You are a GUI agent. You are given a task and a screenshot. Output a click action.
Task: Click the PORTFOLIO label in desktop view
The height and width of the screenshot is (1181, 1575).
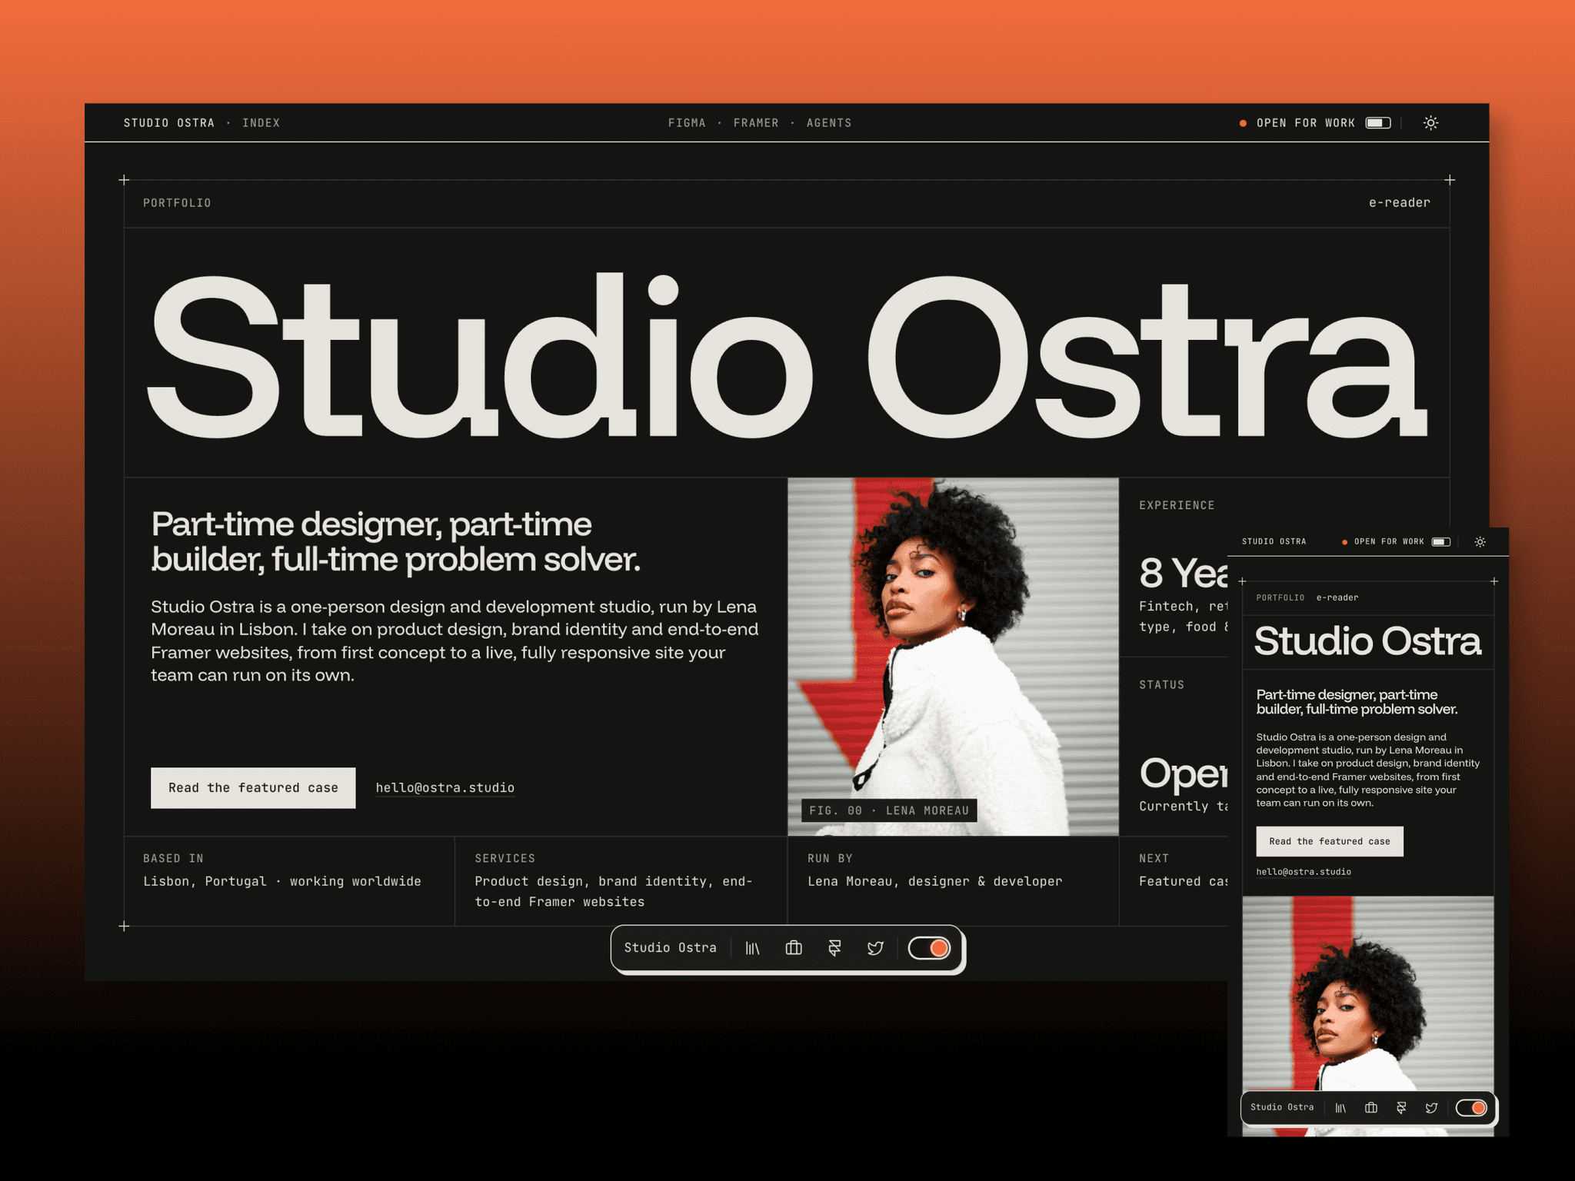[x=177, y=203]
